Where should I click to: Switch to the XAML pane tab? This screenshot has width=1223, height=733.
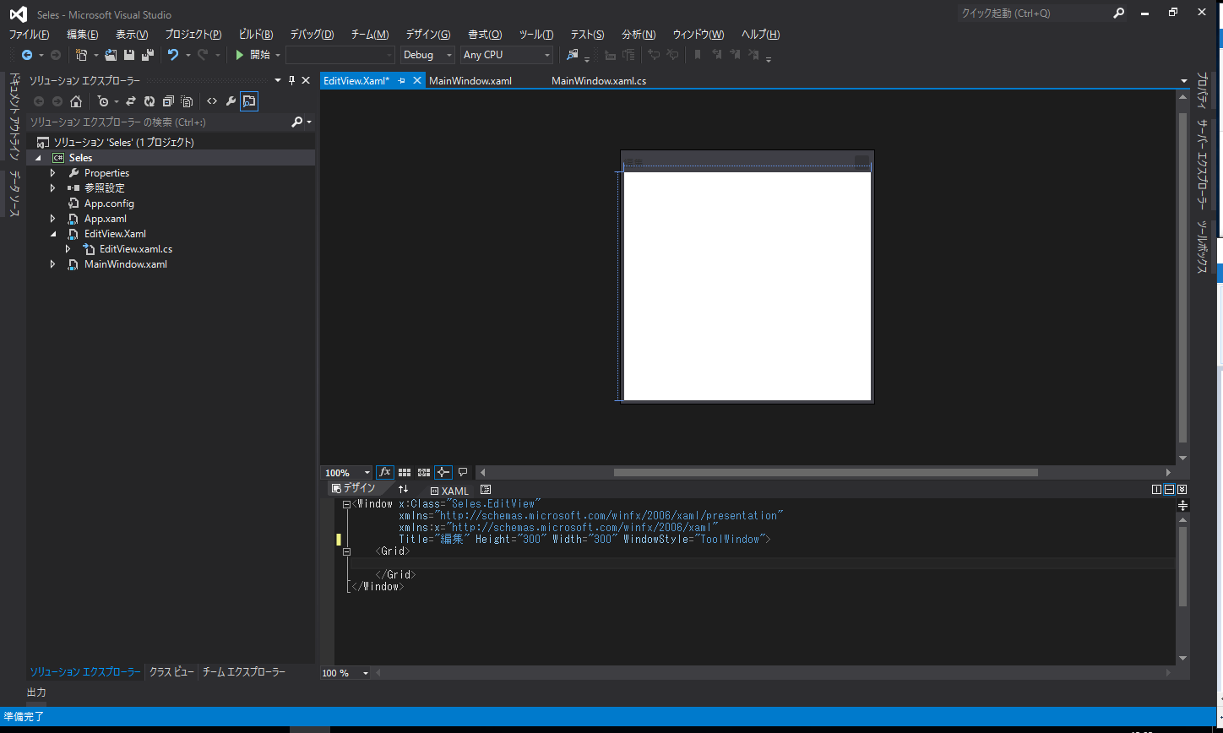tap(449, 491)
